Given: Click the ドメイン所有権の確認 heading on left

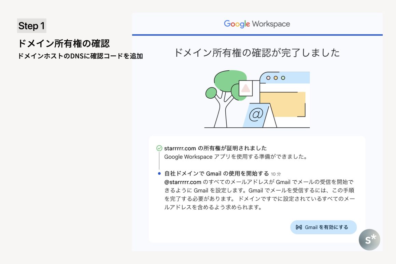Looking at the screenshot, I should point(64,44).
